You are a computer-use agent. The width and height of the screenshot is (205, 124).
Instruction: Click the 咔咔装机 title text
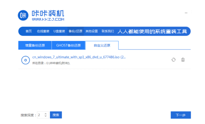(x=48, y=13)
